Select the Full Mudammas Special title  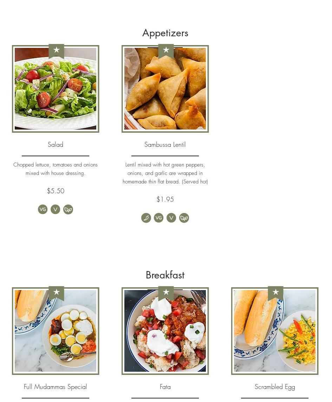55,387
